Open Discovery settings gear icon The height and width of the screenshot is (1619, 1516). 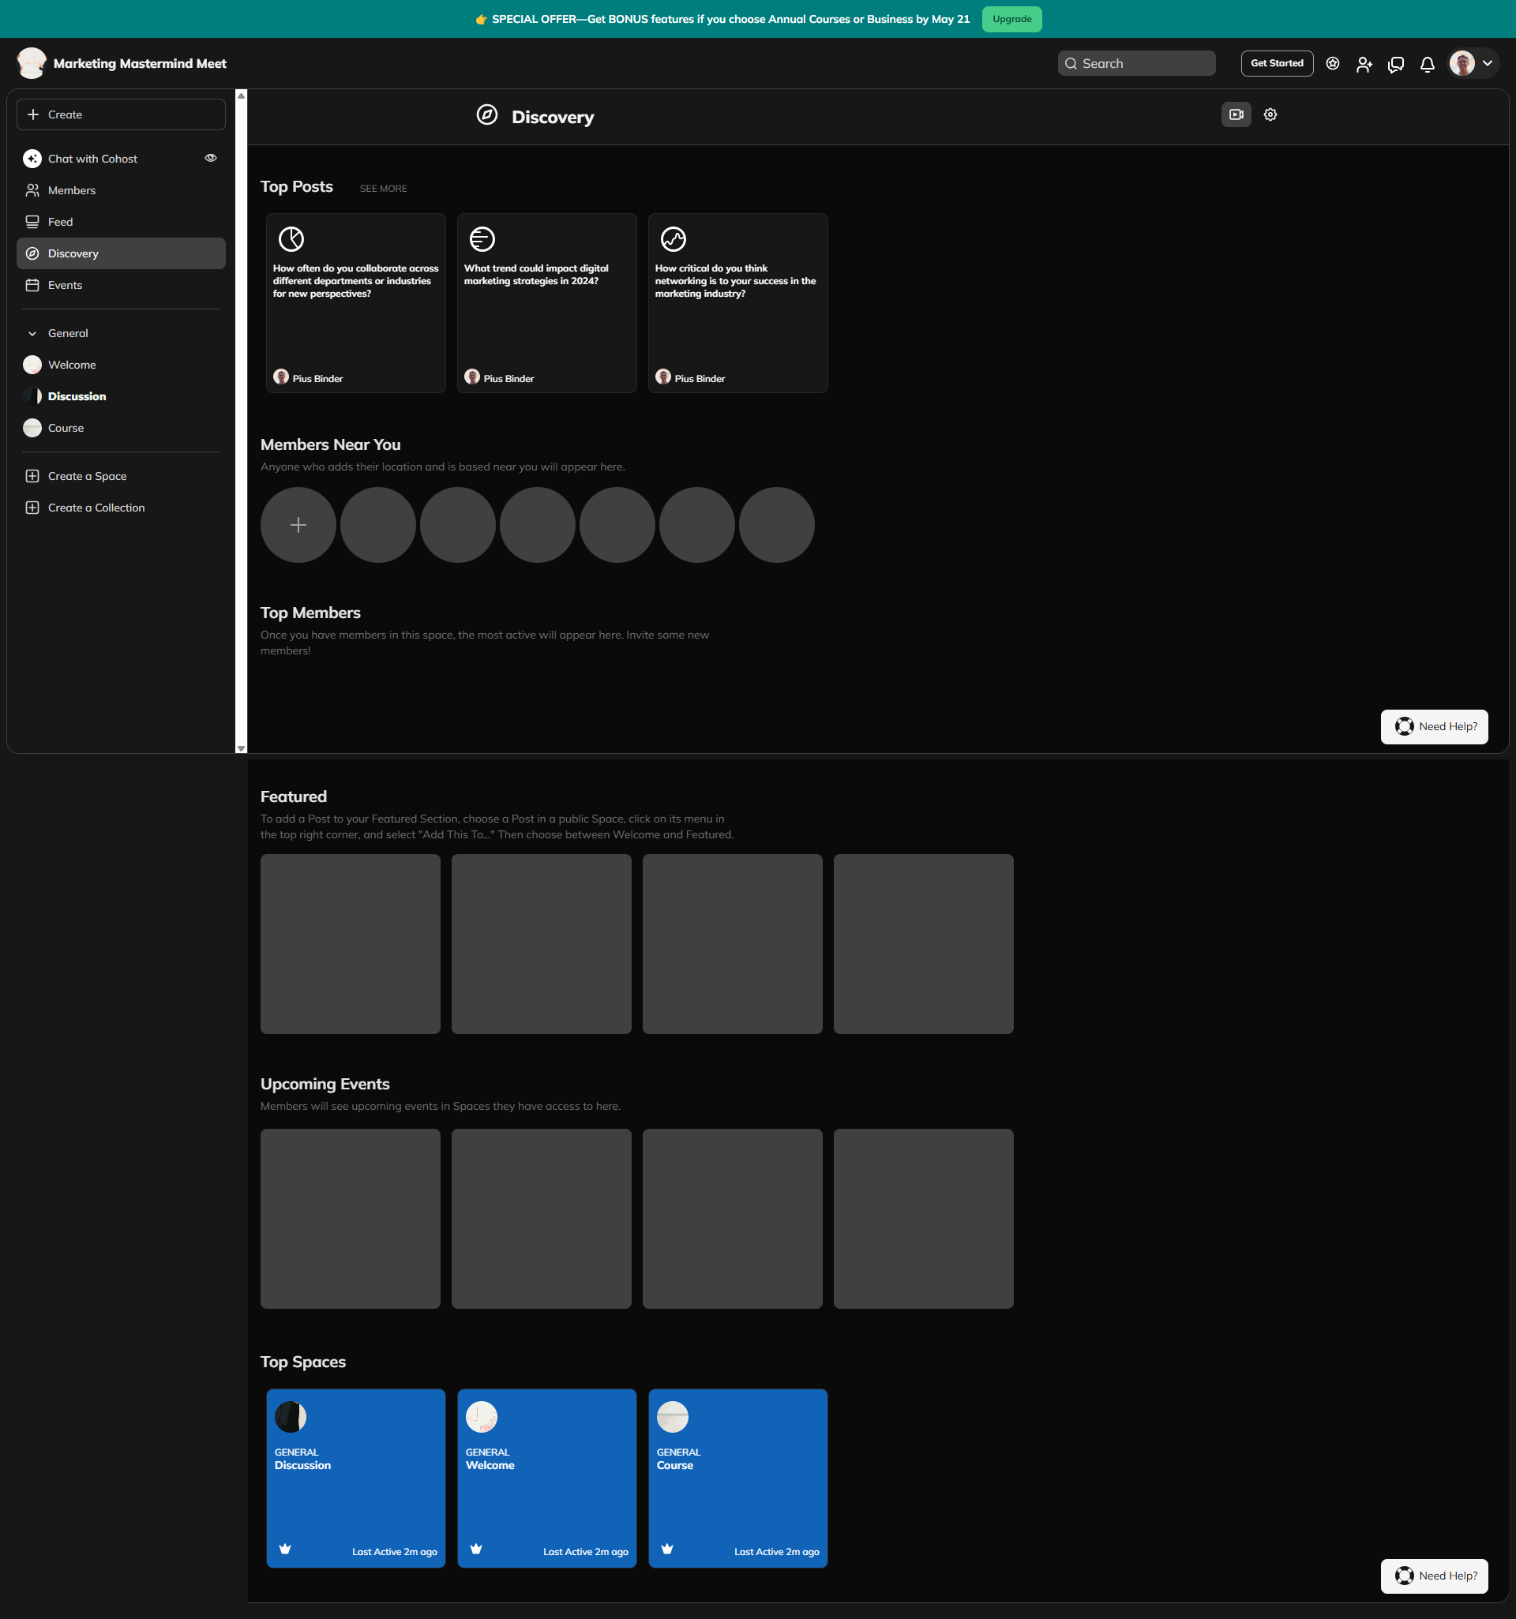(x=1270, y=114)
